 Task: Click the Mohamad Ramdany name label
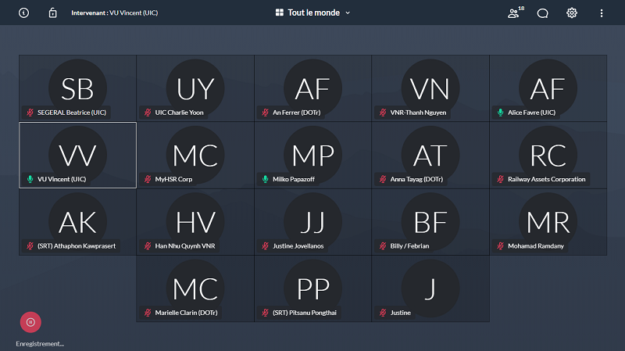(x=536, y=245)
